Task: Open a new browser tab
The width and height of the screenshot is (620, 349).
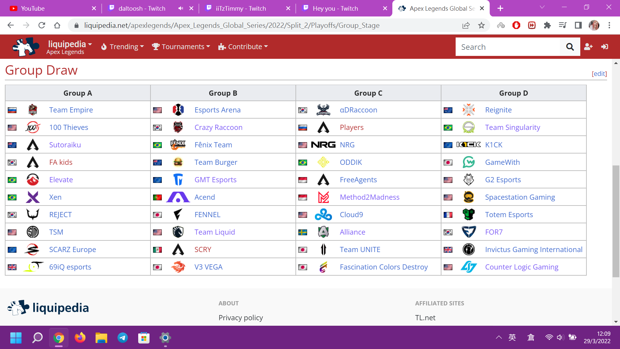Action: [500, 8]
